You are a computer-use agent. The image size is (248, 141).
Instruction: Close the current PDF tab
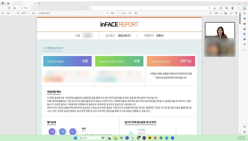(35, 4)
